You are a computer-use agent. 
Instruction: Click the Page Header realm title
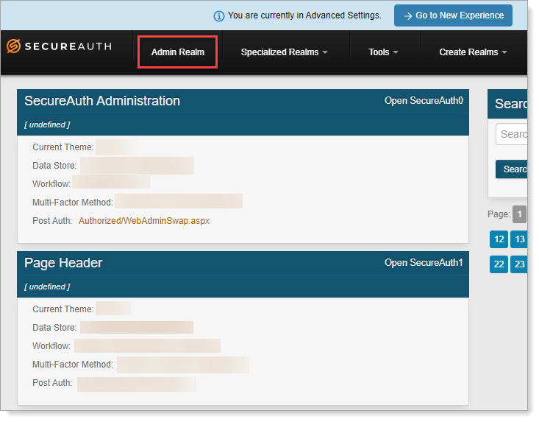point(63,263)
